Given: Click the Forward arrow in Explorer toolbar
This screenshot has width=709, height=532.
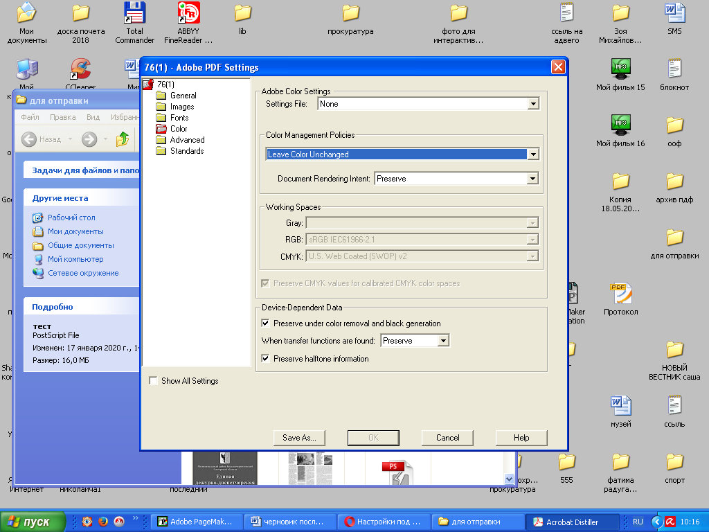Looking at the screenshot, I should 89,139.
